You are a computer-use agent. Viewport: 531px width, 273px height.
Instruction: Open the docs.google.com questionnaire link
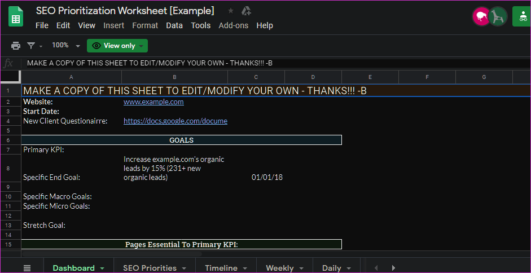(x=175, y=121)
